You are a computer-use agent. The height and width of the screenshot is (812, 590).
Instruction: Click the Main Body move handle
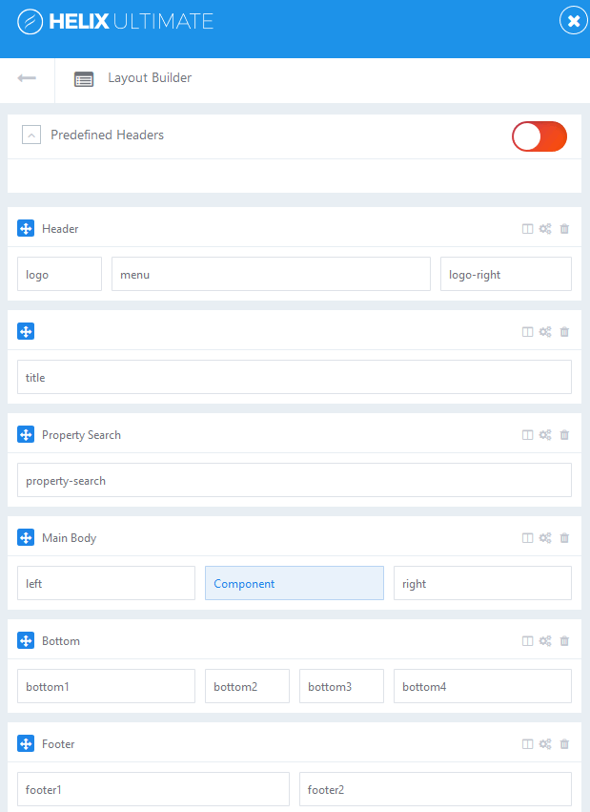[x=26, y=537]
